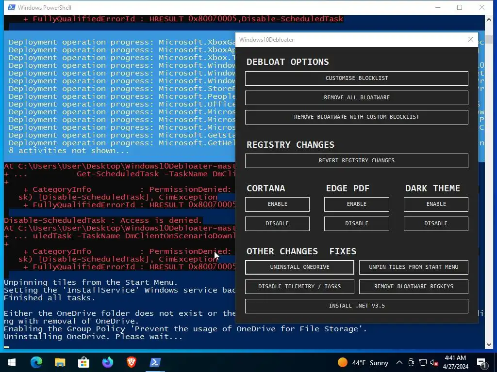Open Microsoft Edge from the taskbar
Screen dimensions: 497x372
(36, 362)
